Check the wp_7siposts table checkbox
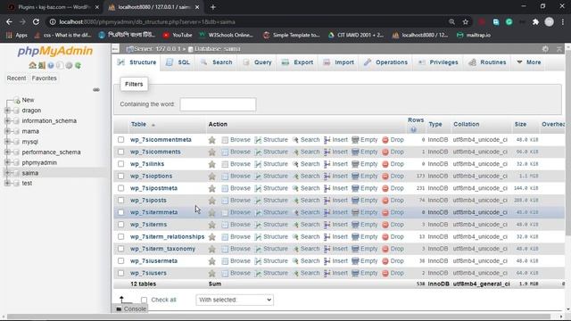Screen dimensions: 571x321 tap(121, 201)
